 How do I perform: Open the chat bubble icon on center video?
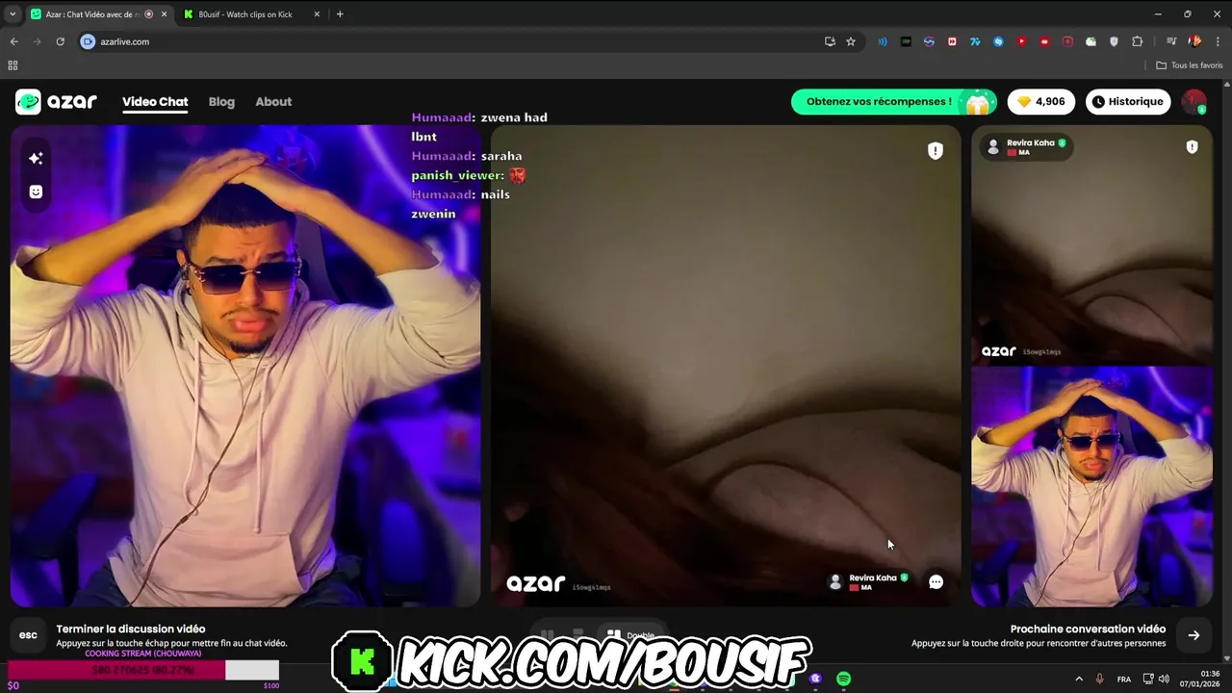936,581
